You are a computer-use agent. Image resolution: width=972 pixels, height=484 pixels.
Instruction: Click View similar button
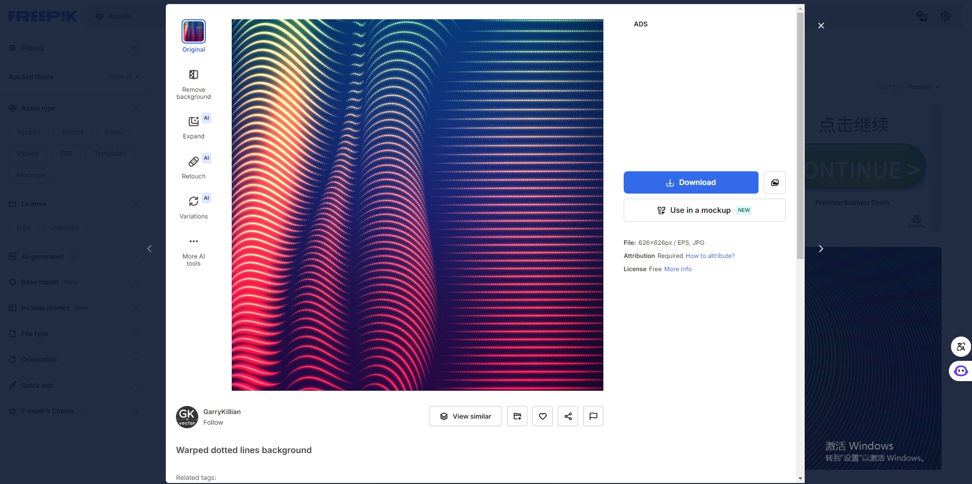click(465, 416)
